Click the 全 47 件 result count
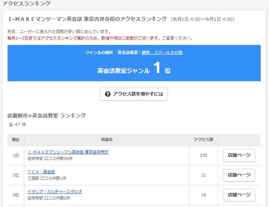The height and width of the screenshot is (207, 269). (x=17, y=125)
